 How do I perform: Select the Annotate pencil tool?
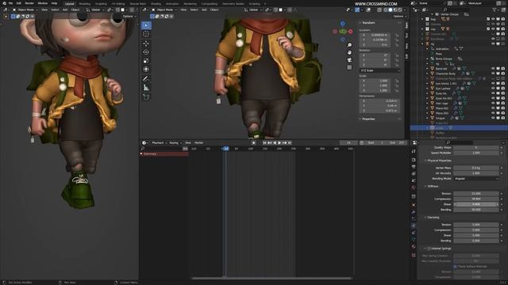[x=146, y=79]
